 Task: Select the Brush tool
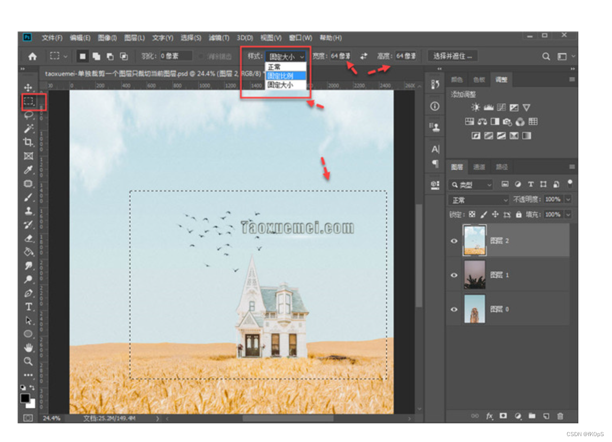(x=28, y=198)
